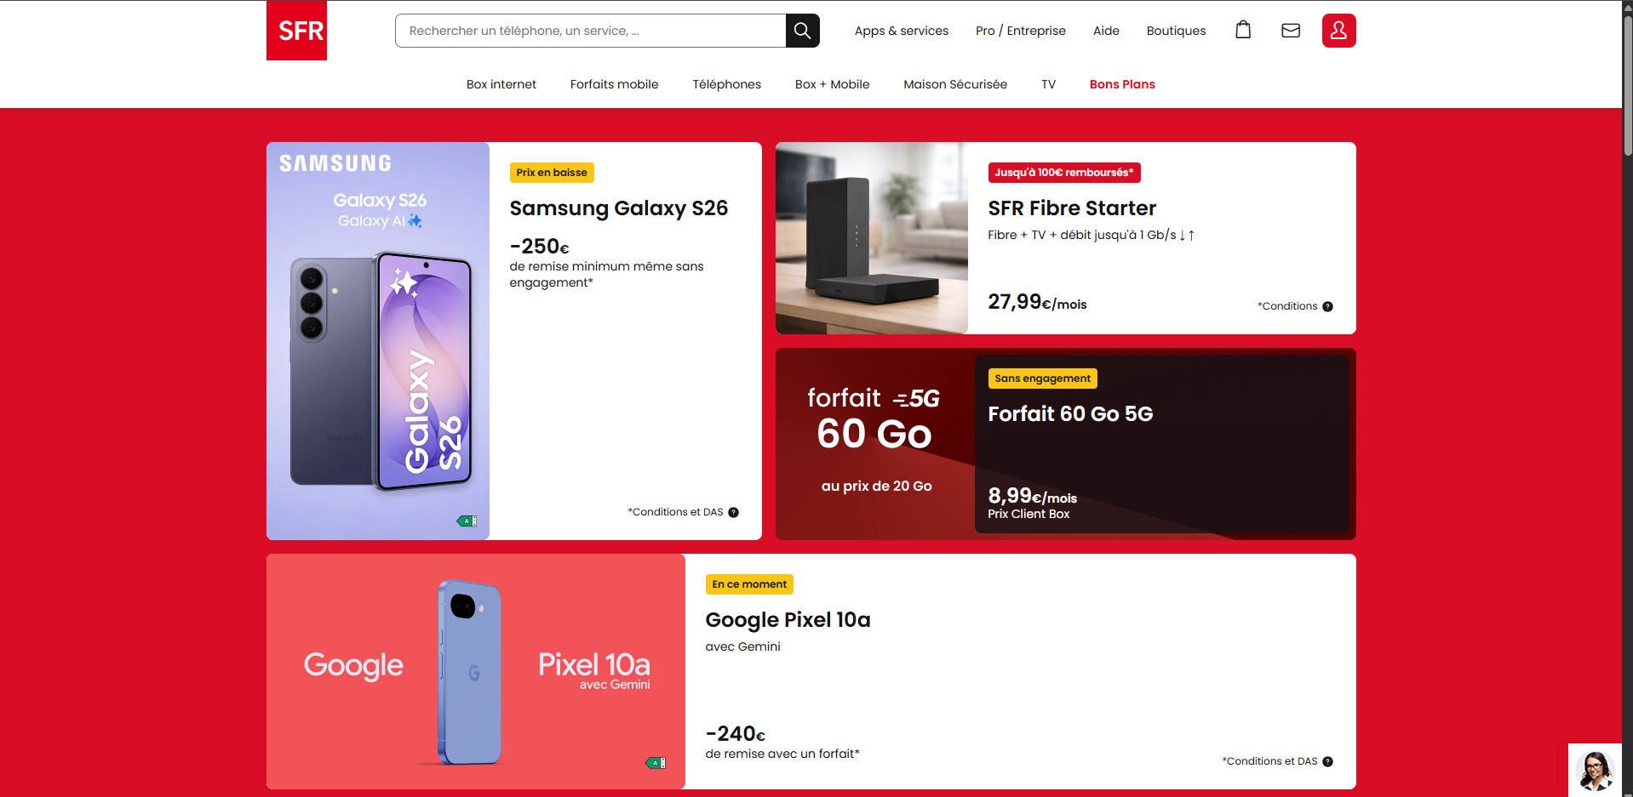Switch to the Bons Plans section
The image size is (1633, 797).
click(1121, 83)
